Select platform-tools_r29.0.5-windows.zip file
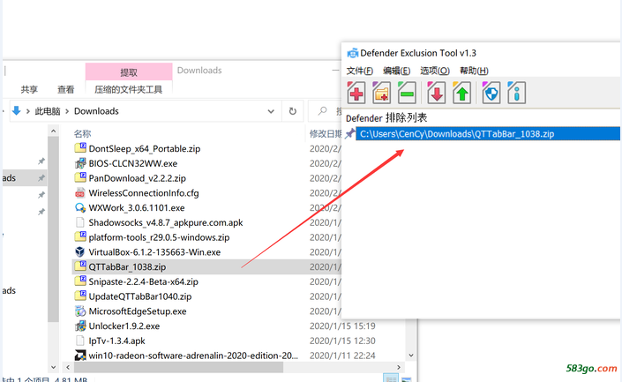Viewport: 622px width, 382px height. (x=159, y=237)
